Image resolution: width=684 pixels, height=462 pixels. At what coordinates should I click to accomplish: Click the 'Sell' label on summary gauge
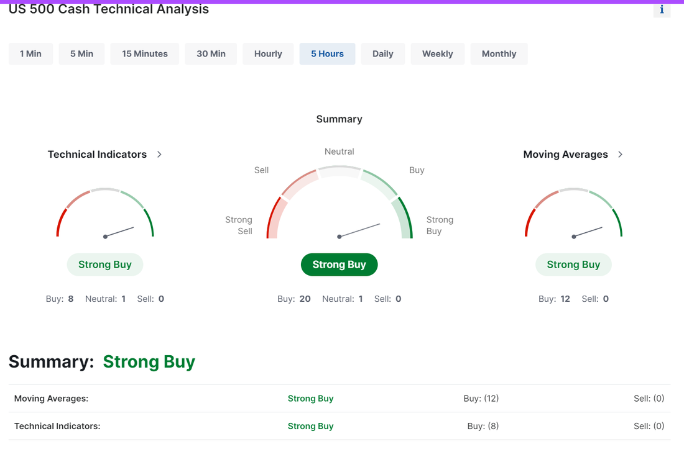(261, 170)
